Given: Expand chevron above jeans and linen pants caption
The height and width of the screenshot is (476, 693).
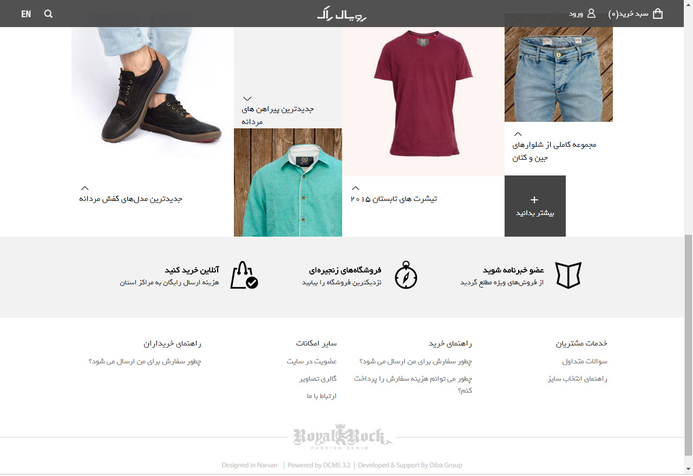Looking at the screenshot, I should coord(518,134).
